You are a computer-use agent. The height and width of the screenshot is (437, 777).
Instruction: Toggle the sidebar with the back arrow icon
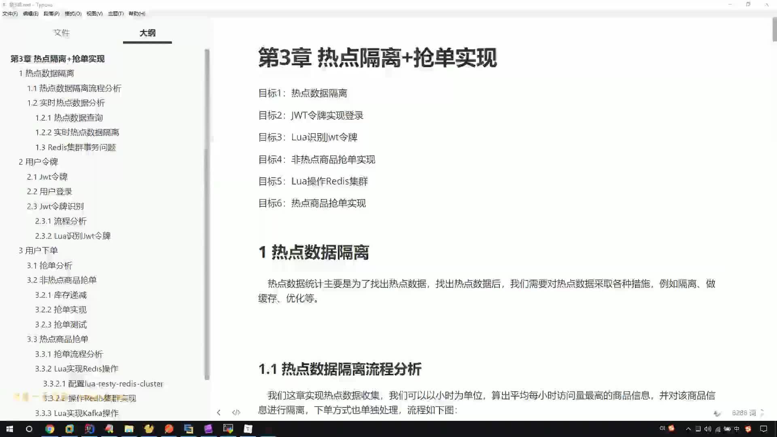coord(219,412)
